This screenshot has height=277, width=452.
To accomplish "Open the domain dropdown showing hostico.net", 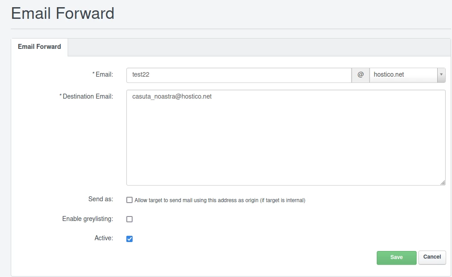I will tap(403, 75).
